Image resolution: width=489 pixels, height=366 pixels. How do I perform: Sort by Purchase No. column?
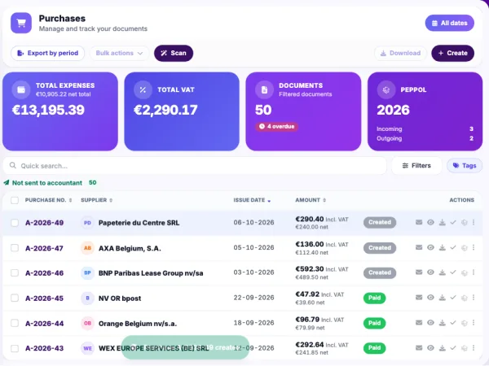click(48, 200)
